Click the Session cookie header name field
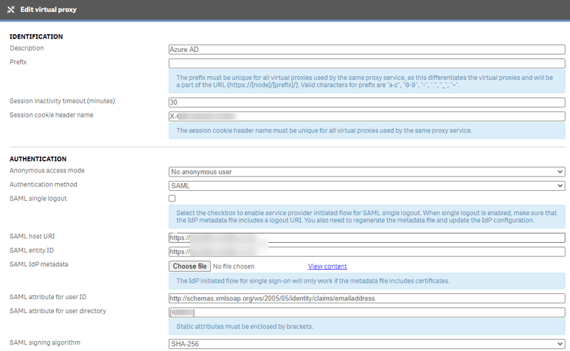Viewport: 570px width, 351px height. click(x=367, y=116)
